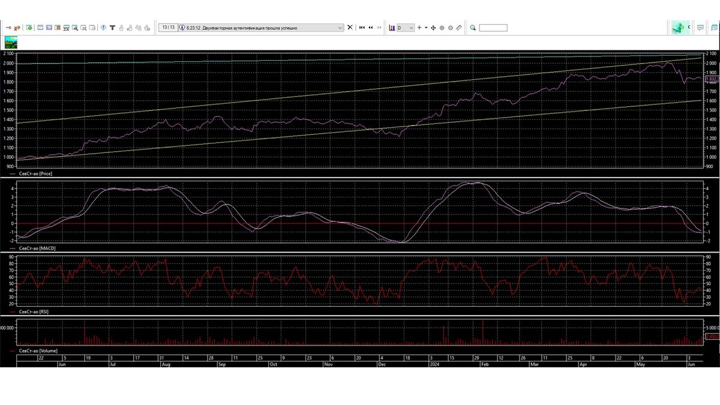Screen dimensions: 720x405
Task: Select the СевСт-ао [RSI] legend label
Action: click(34, 312)
